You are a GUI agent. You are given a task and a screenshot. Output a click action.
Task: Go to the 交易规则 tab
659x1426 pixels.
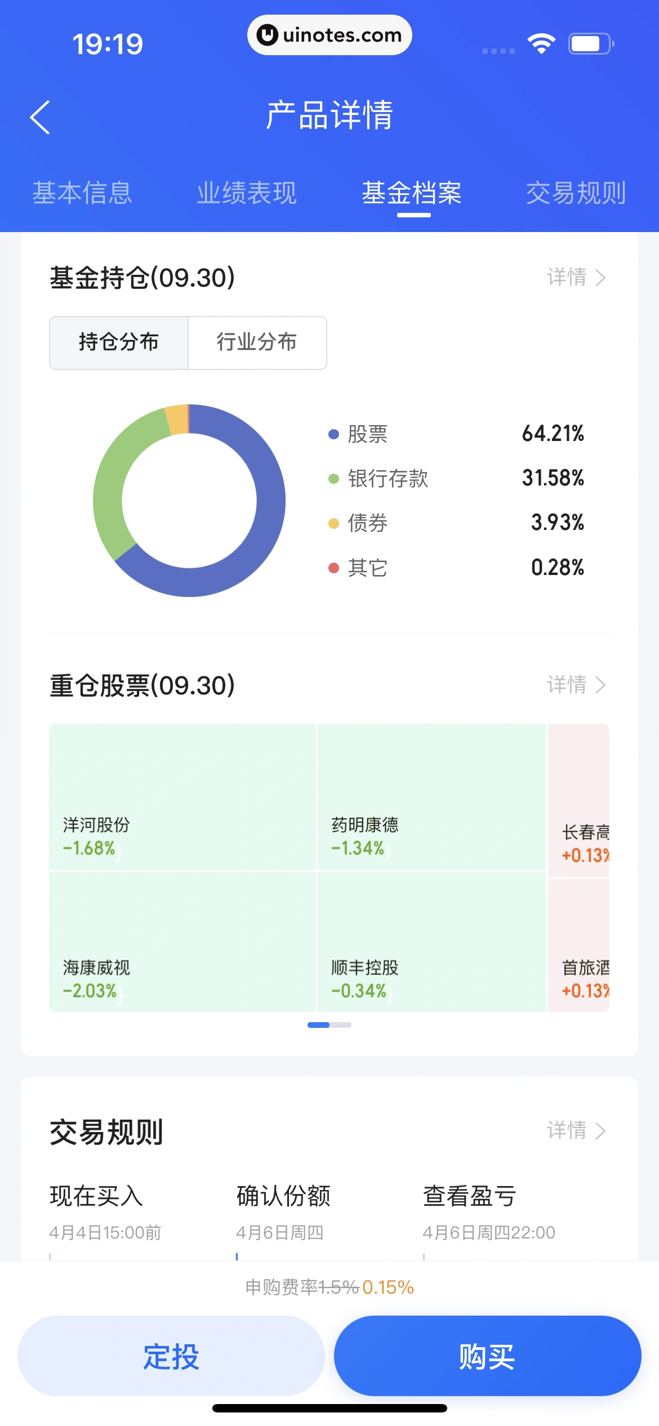[x=576, y=193]
